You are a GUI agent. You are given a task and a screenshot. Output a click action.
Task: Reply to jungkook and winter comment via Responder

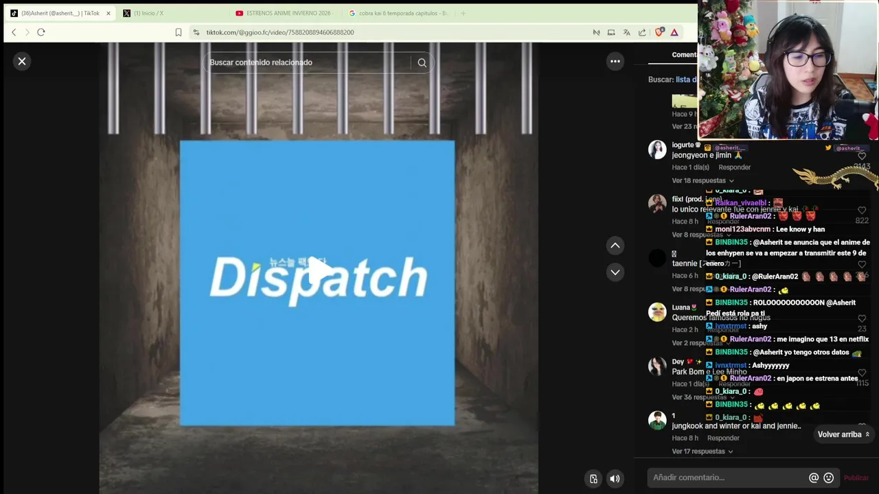[723, 438]
